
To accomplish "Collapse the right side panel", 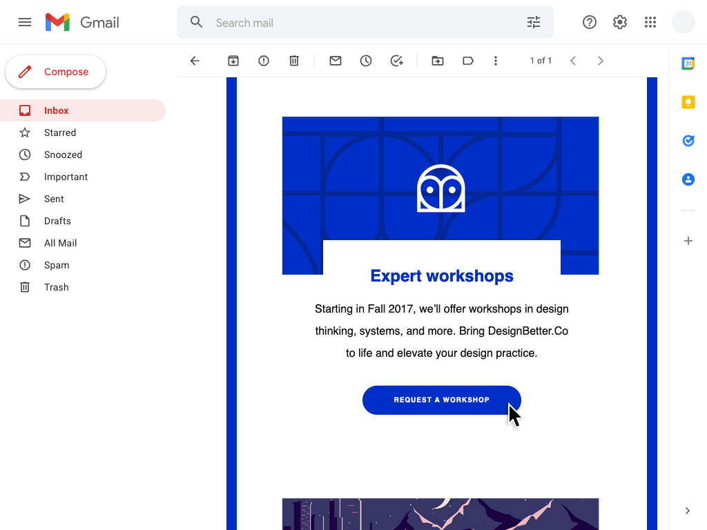I will click(x=688, y=511).
